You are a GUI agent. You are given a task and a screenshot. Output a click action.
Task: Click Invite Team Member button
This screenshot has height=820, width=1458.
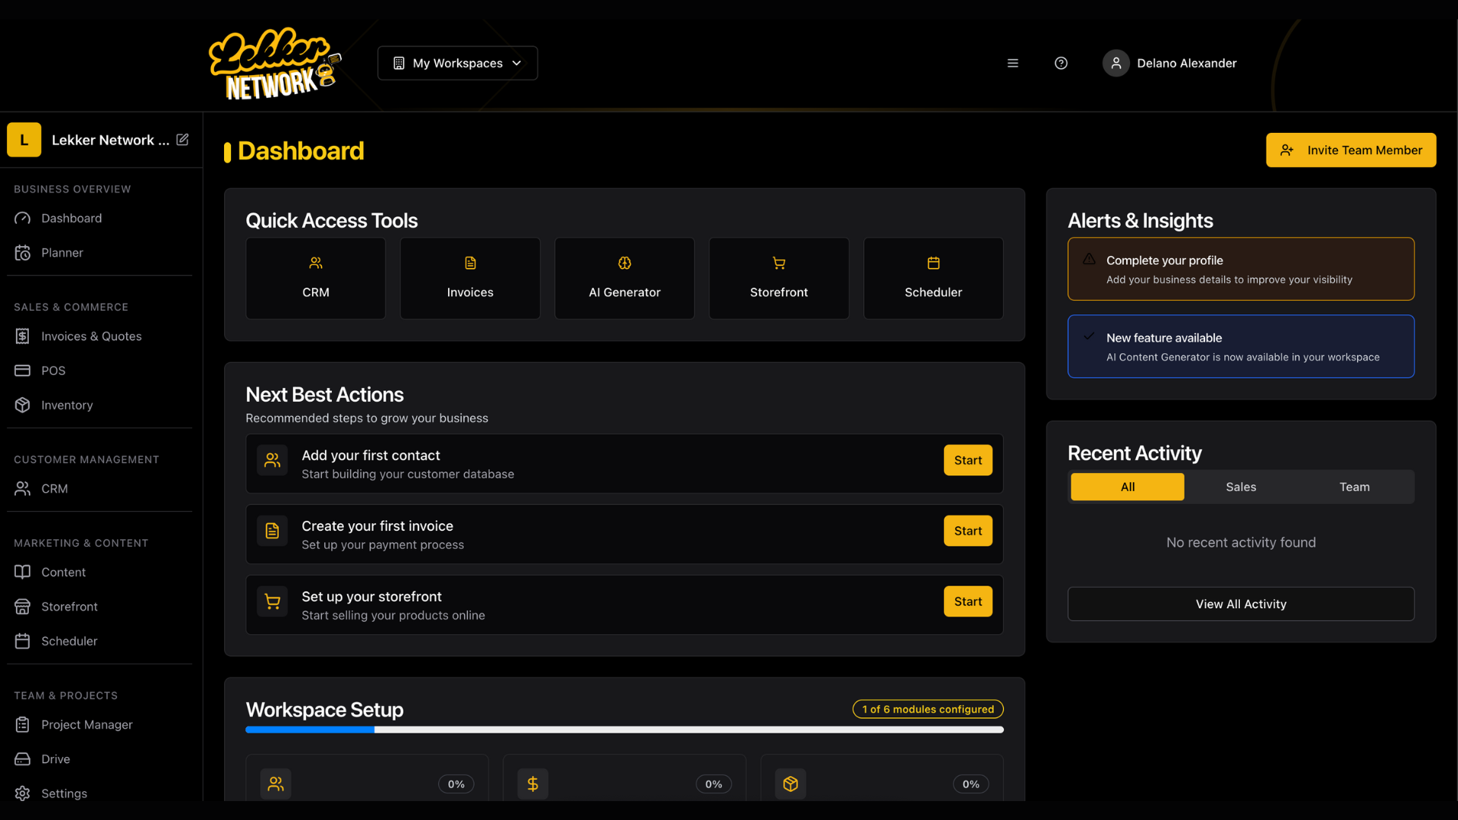point(1350,150)
